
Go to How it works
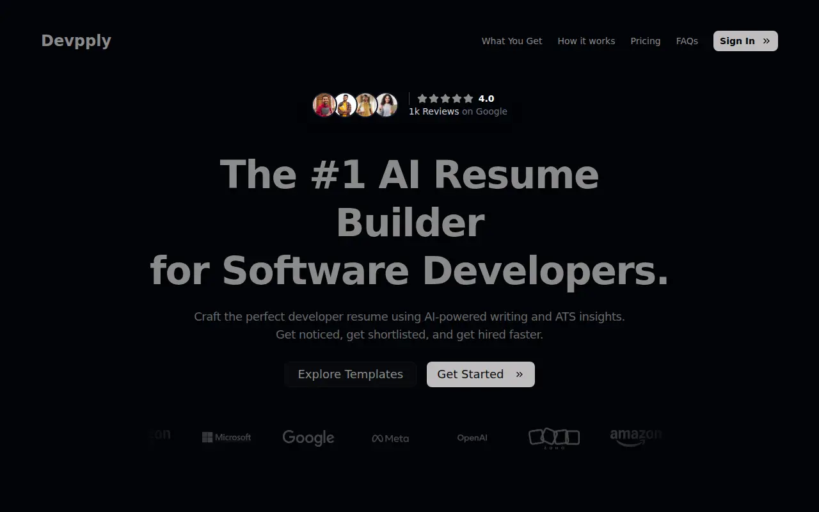[586, 41]
